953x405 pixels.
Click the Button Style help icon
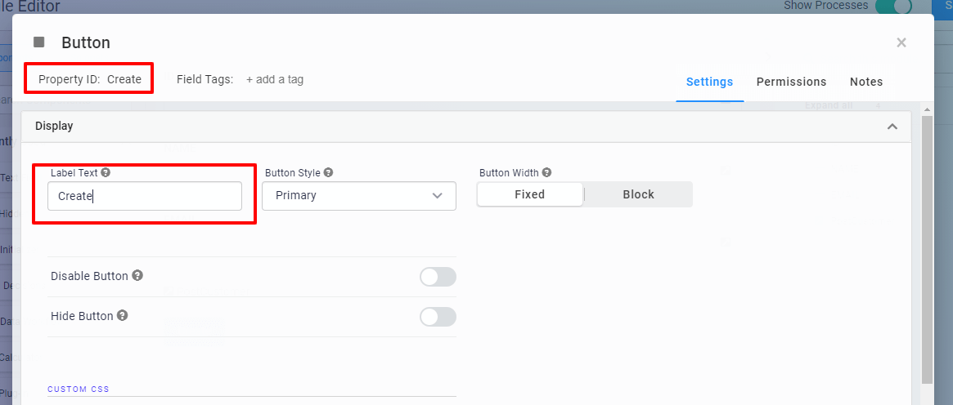click(x=328, y=172)
